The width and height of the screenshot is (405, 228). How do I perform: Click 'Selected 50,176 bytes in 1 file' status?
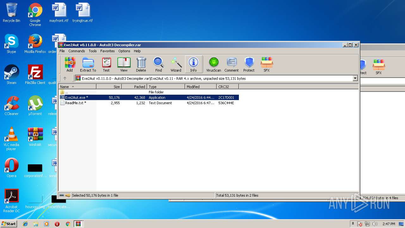point(95,195)
